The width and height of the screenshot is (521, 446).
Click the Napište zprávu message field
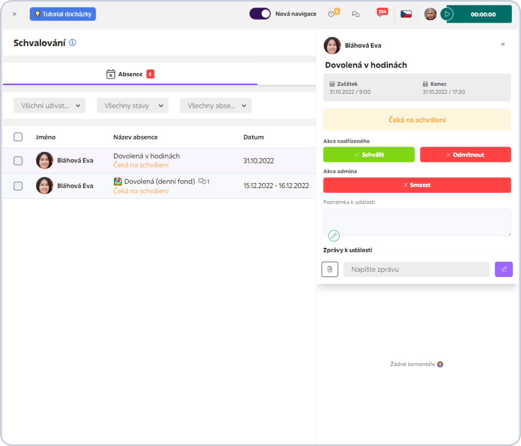pos(416,269)
